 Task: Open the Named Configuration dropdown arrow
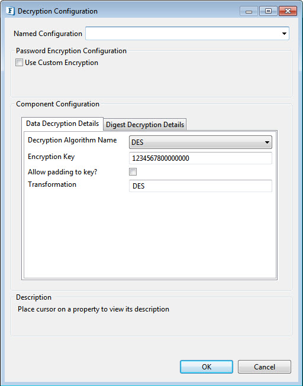click(284, 34)
